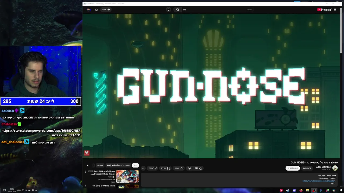
Task: Select the 'From Addy Valentine' filter chip
Action: coord(118,165)
